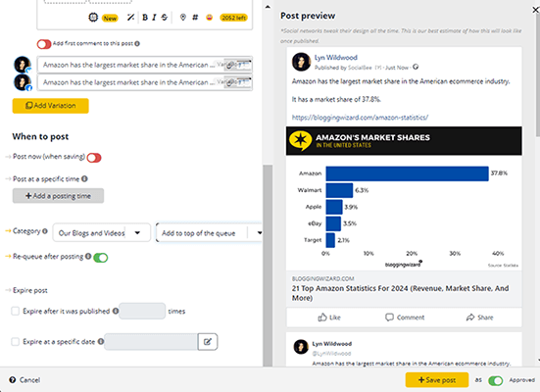
Task: Click Amazon's Market Shares chart image
Action: click(404, 198)
